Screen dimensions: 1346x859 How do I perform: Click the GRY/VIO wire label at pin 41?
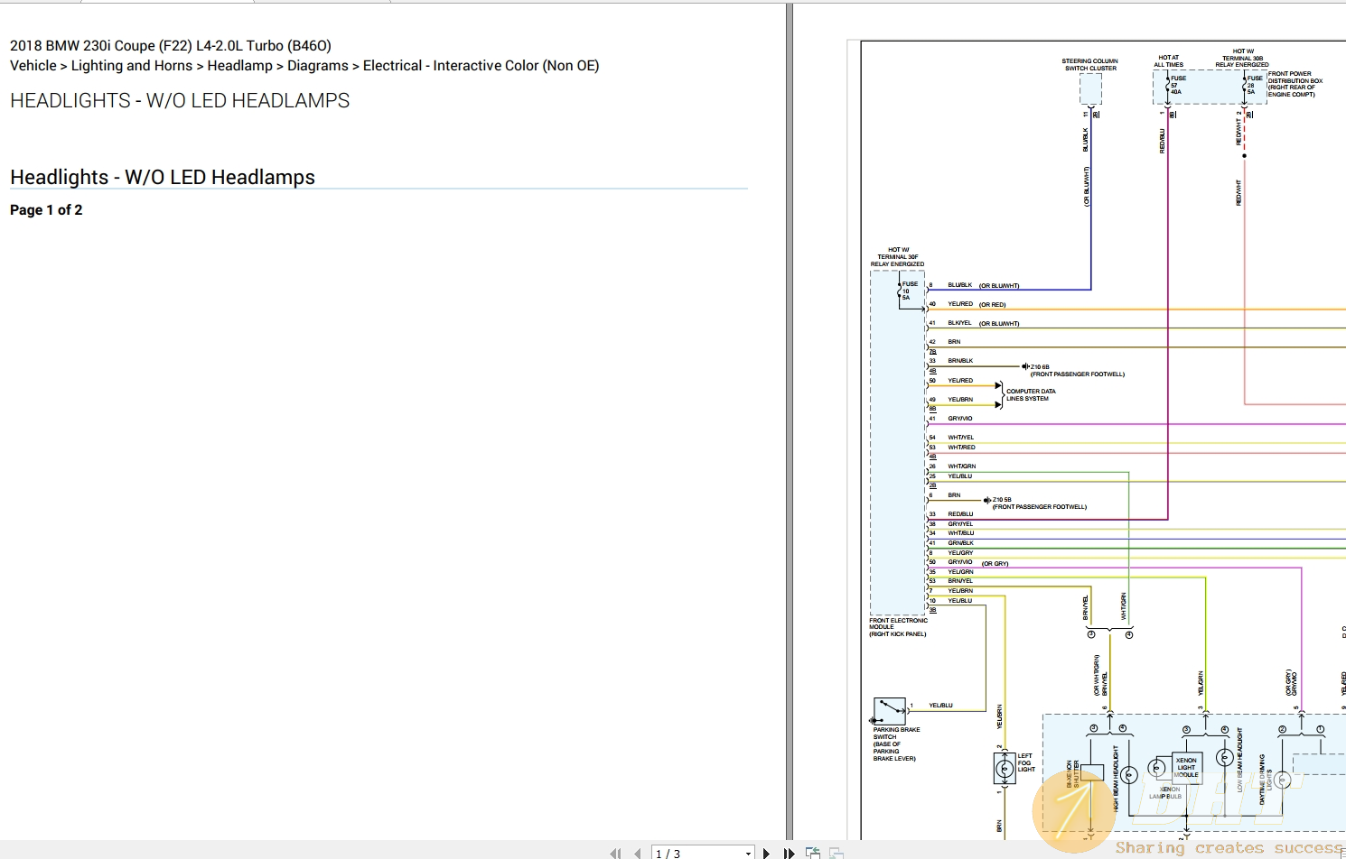click(960, 419)
